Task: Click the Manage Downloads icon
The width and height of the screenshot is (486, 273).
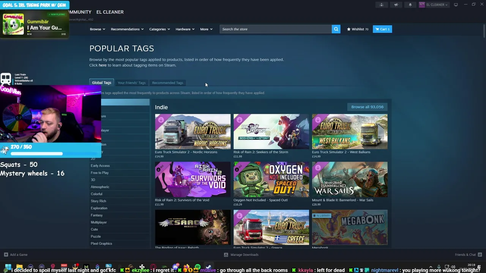Action: [226, 255]
